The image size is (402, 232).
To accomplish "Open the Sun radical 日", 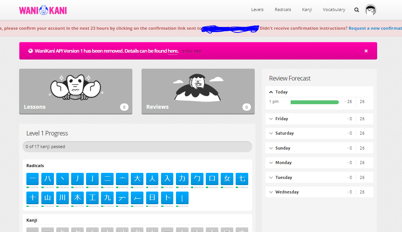I will coord(152,198).
